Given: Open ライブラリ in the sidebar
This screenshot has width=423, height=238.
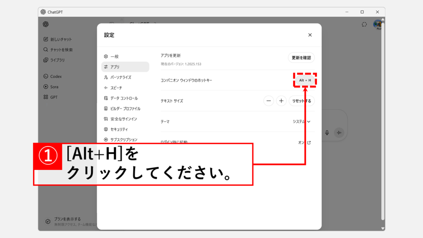Looking at the screenshot, I should pyautogui.click(x=54, y=60).
